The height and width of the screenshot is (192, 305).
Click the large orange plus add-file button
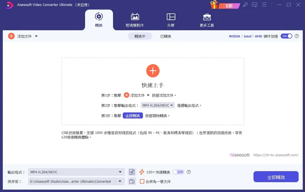click(152, 71)
